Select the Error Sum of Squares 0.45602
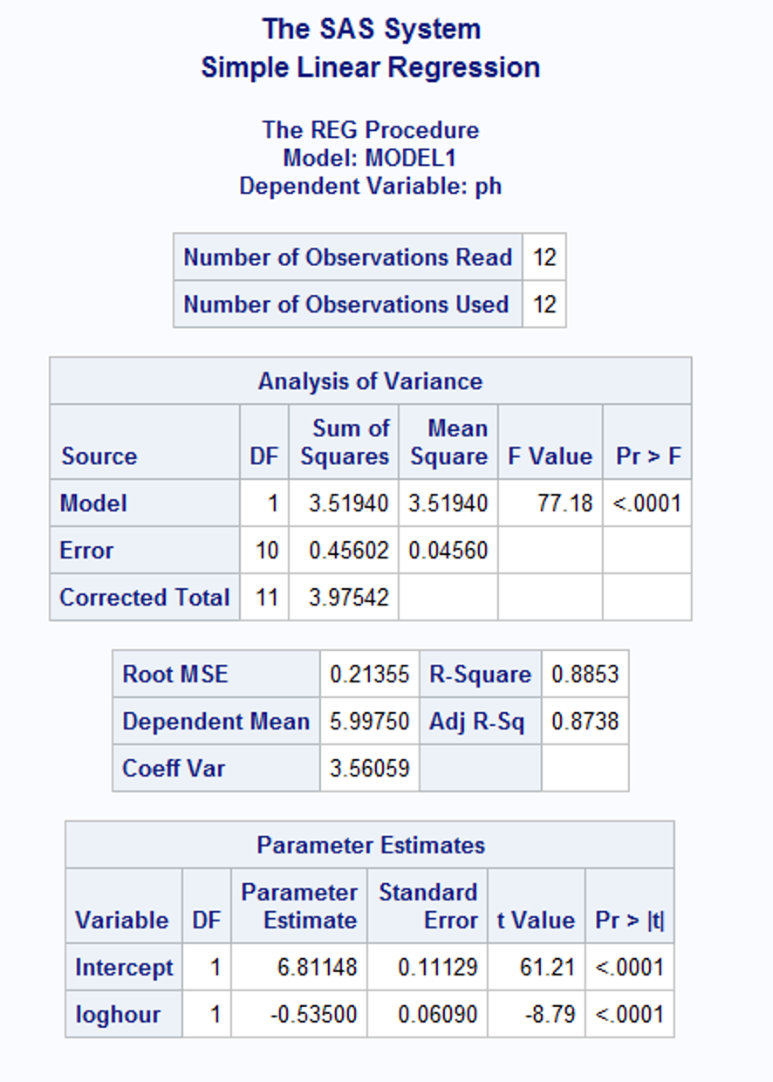This screenshot has height=1082, width=773. click(350, 551)
